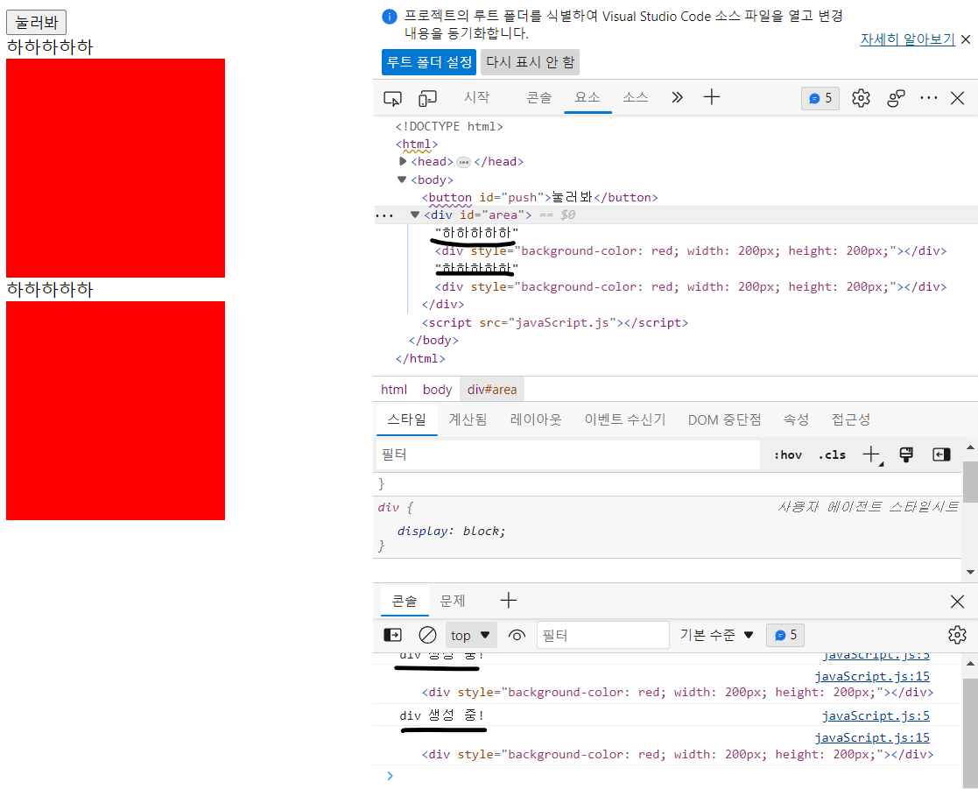This screenshot has height=789, width=978.
Task: Dismiss the root folder info banner
Action: coord(966,39)
